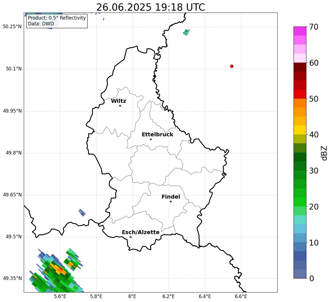Click the bright green colorbar segment at 20
This screenshot has width=331, height=302.
coord(300,202)
